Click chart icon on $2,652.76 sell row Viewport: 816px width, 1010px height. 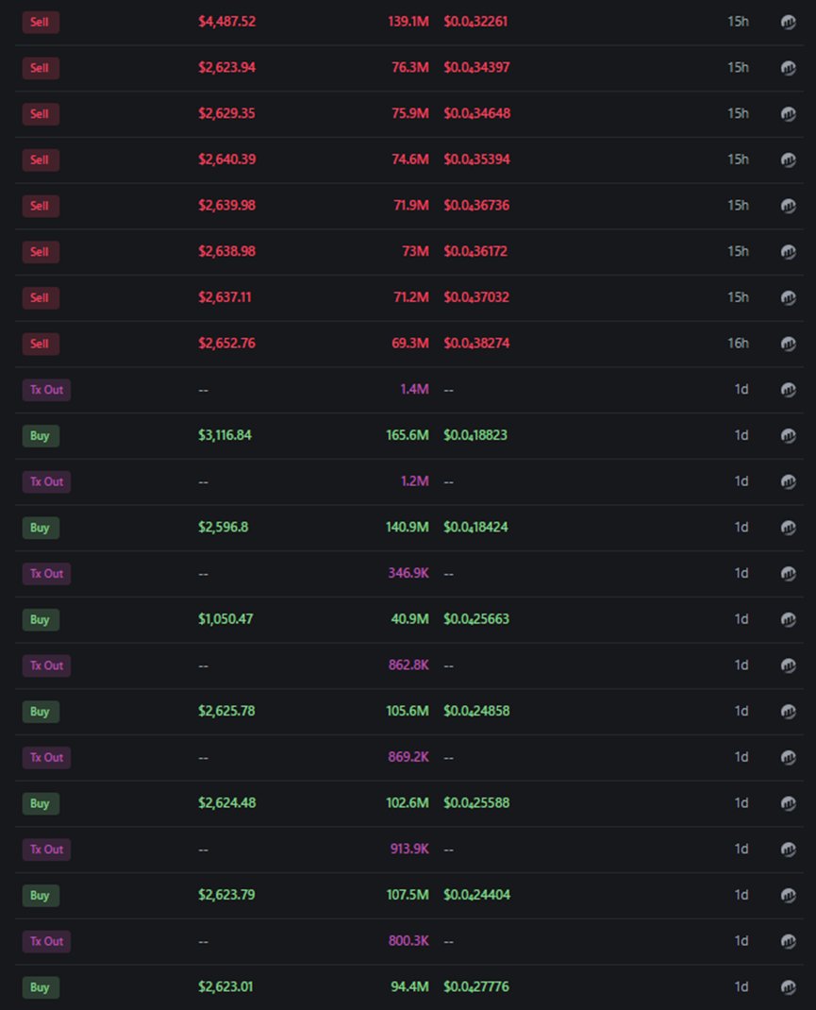[x=789, y=344]
